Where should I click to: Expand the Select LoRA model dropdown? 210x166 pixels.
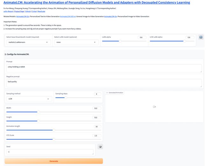click(76, 42)
